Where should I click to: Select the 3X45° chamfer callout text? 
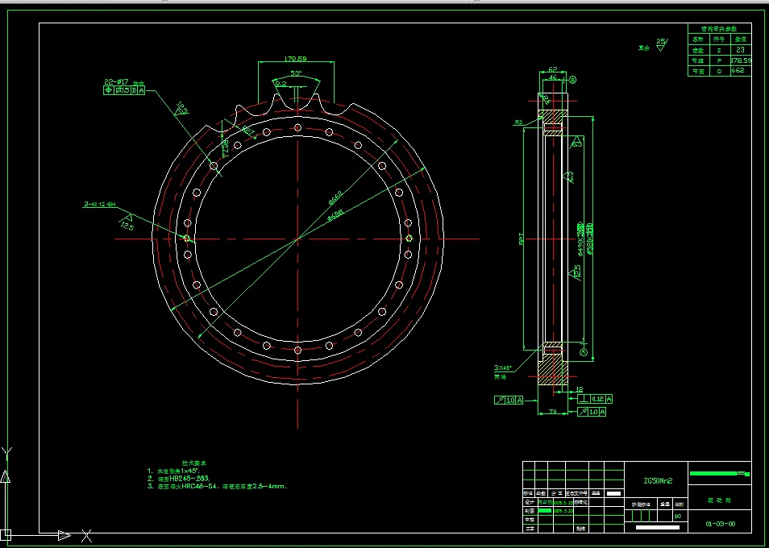coord(503,367)
